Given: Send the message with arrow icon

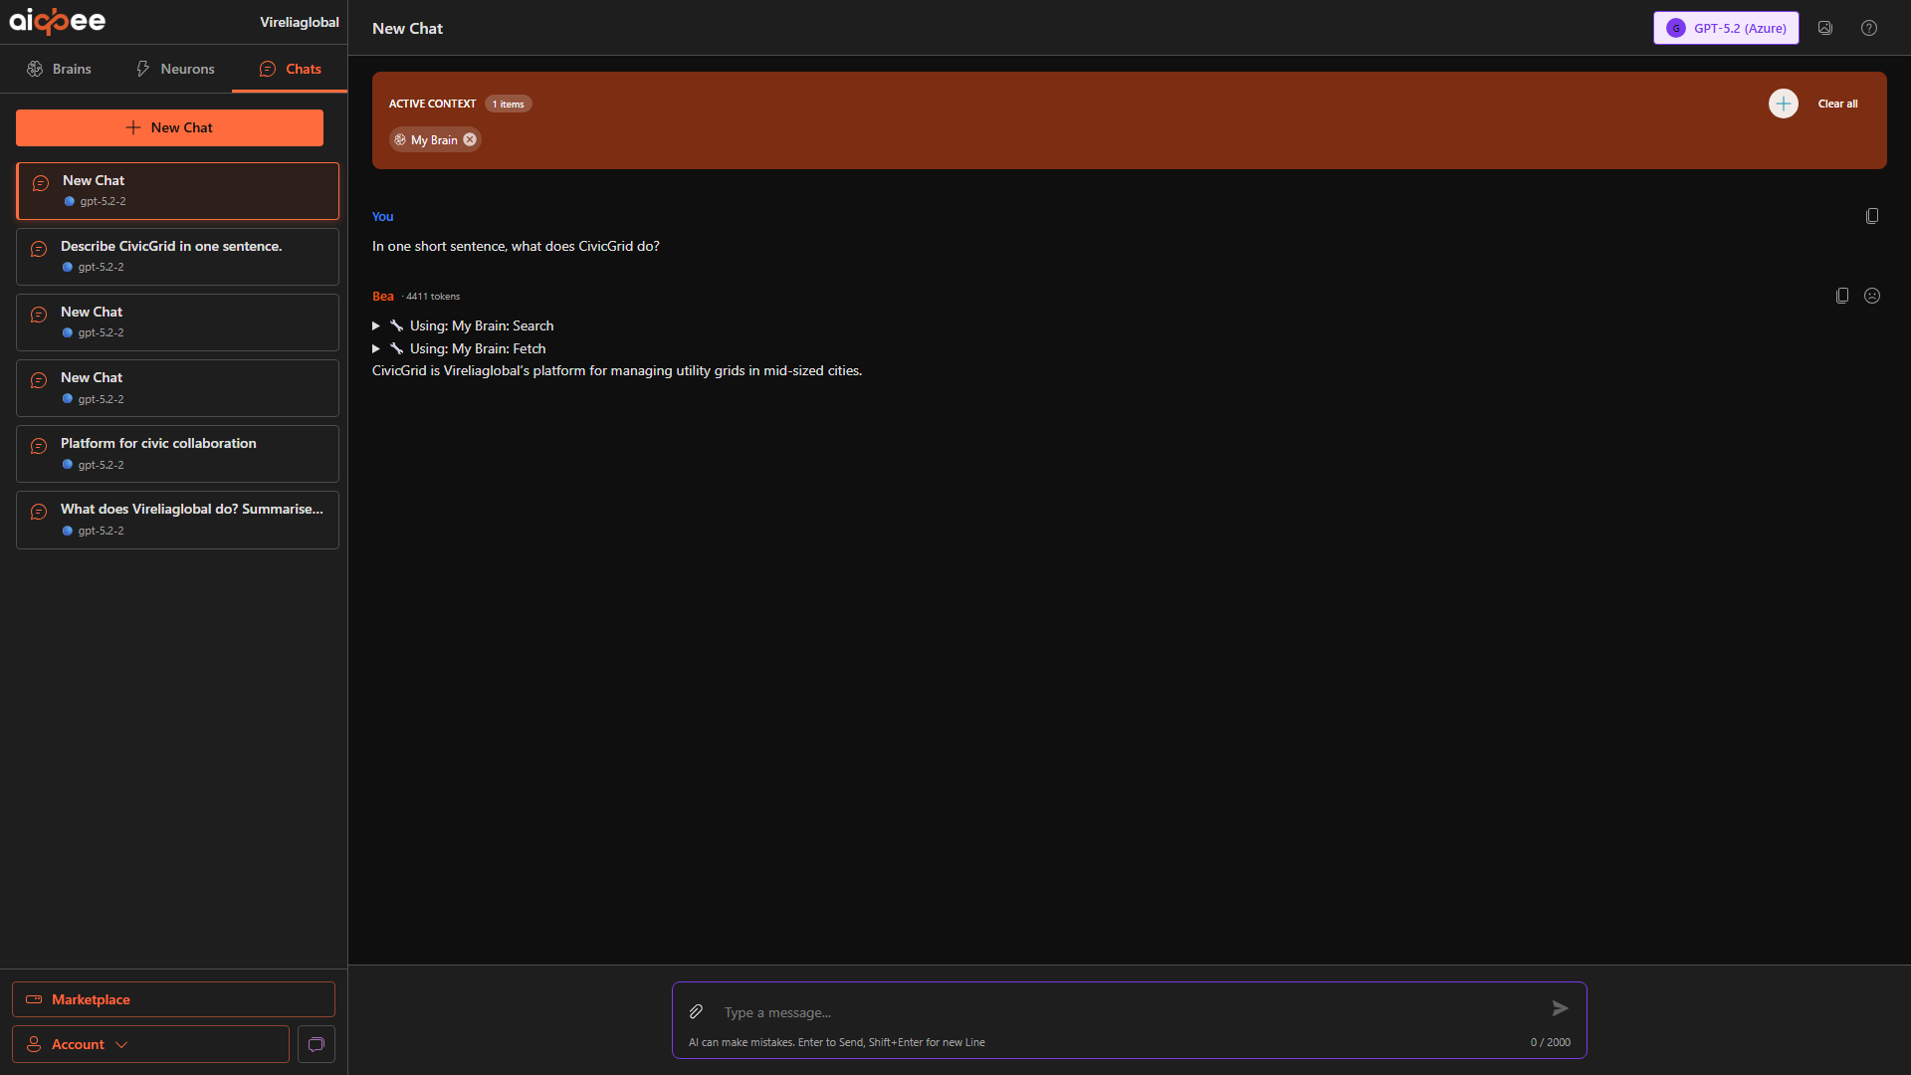Looking at the screenshot, I should point(1560,1008).
